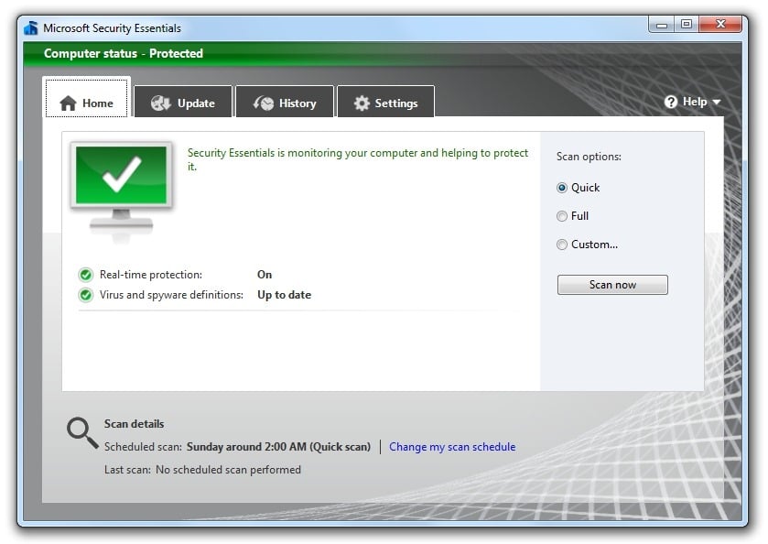The height and width of the screenshot is (544, 768).
Task: Switch to the Settings tab
Action: [x=386, y=102]
